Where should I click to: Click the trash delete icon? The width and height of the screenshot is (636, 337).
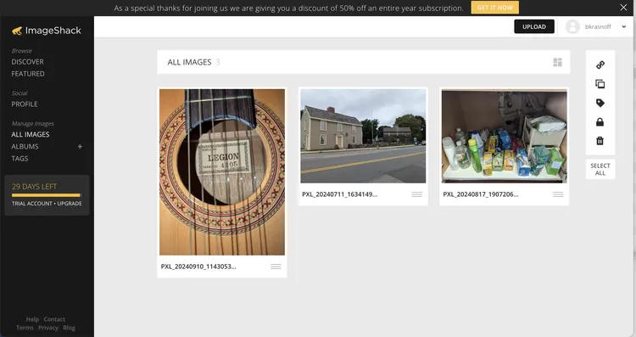[600, 141]
